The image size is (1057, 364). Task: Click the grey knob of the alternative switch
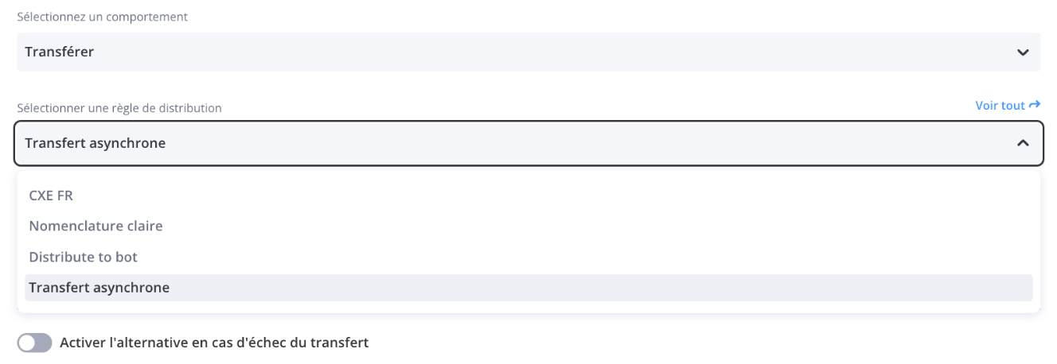(x=27, y=343)
